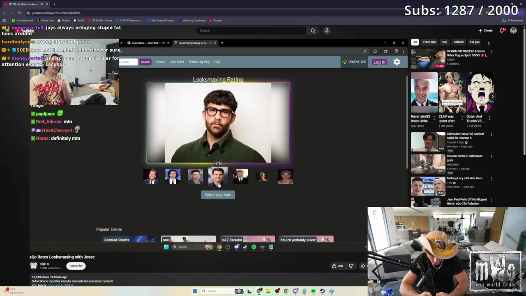
Task: Open All Bookmarks folder
Action: pos(513,21)
